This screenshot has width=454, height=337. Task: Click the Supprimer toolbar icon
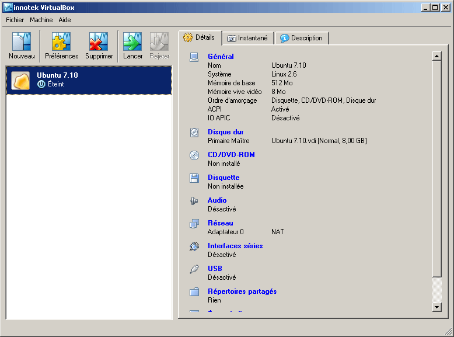99,41
